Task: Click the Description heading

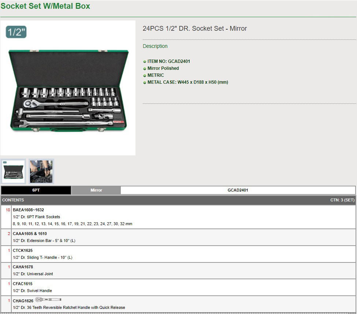Action: 155,46
